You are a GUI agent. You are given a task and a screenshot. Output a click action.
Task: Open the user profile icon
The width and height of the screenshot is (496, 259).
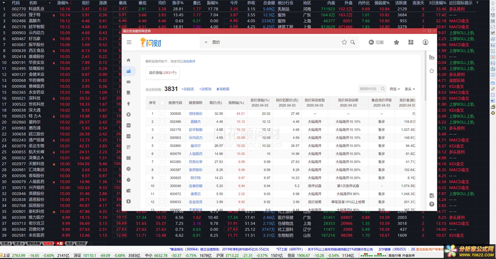pos(426,42)
